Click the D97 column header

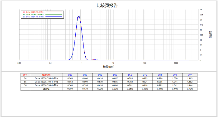[190, 75]
